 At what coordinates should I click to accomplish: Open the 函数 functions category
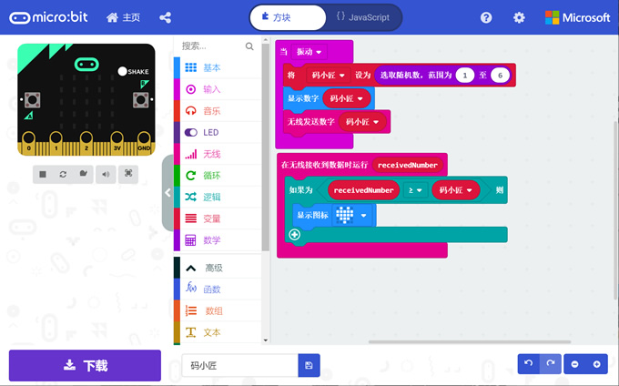(218, 289)
